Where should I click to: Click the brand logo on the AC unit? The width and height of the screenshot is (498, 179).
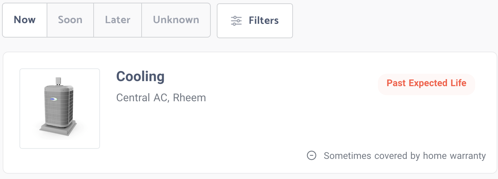(x=54, y=100)
